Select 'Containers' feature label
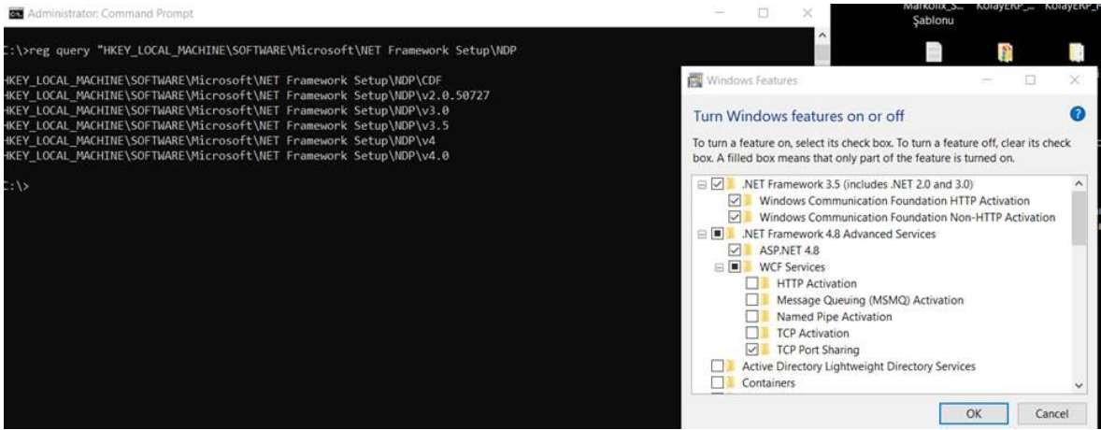Image resolution: width=1101 pixels, height=430 pixels. [769, 383]
